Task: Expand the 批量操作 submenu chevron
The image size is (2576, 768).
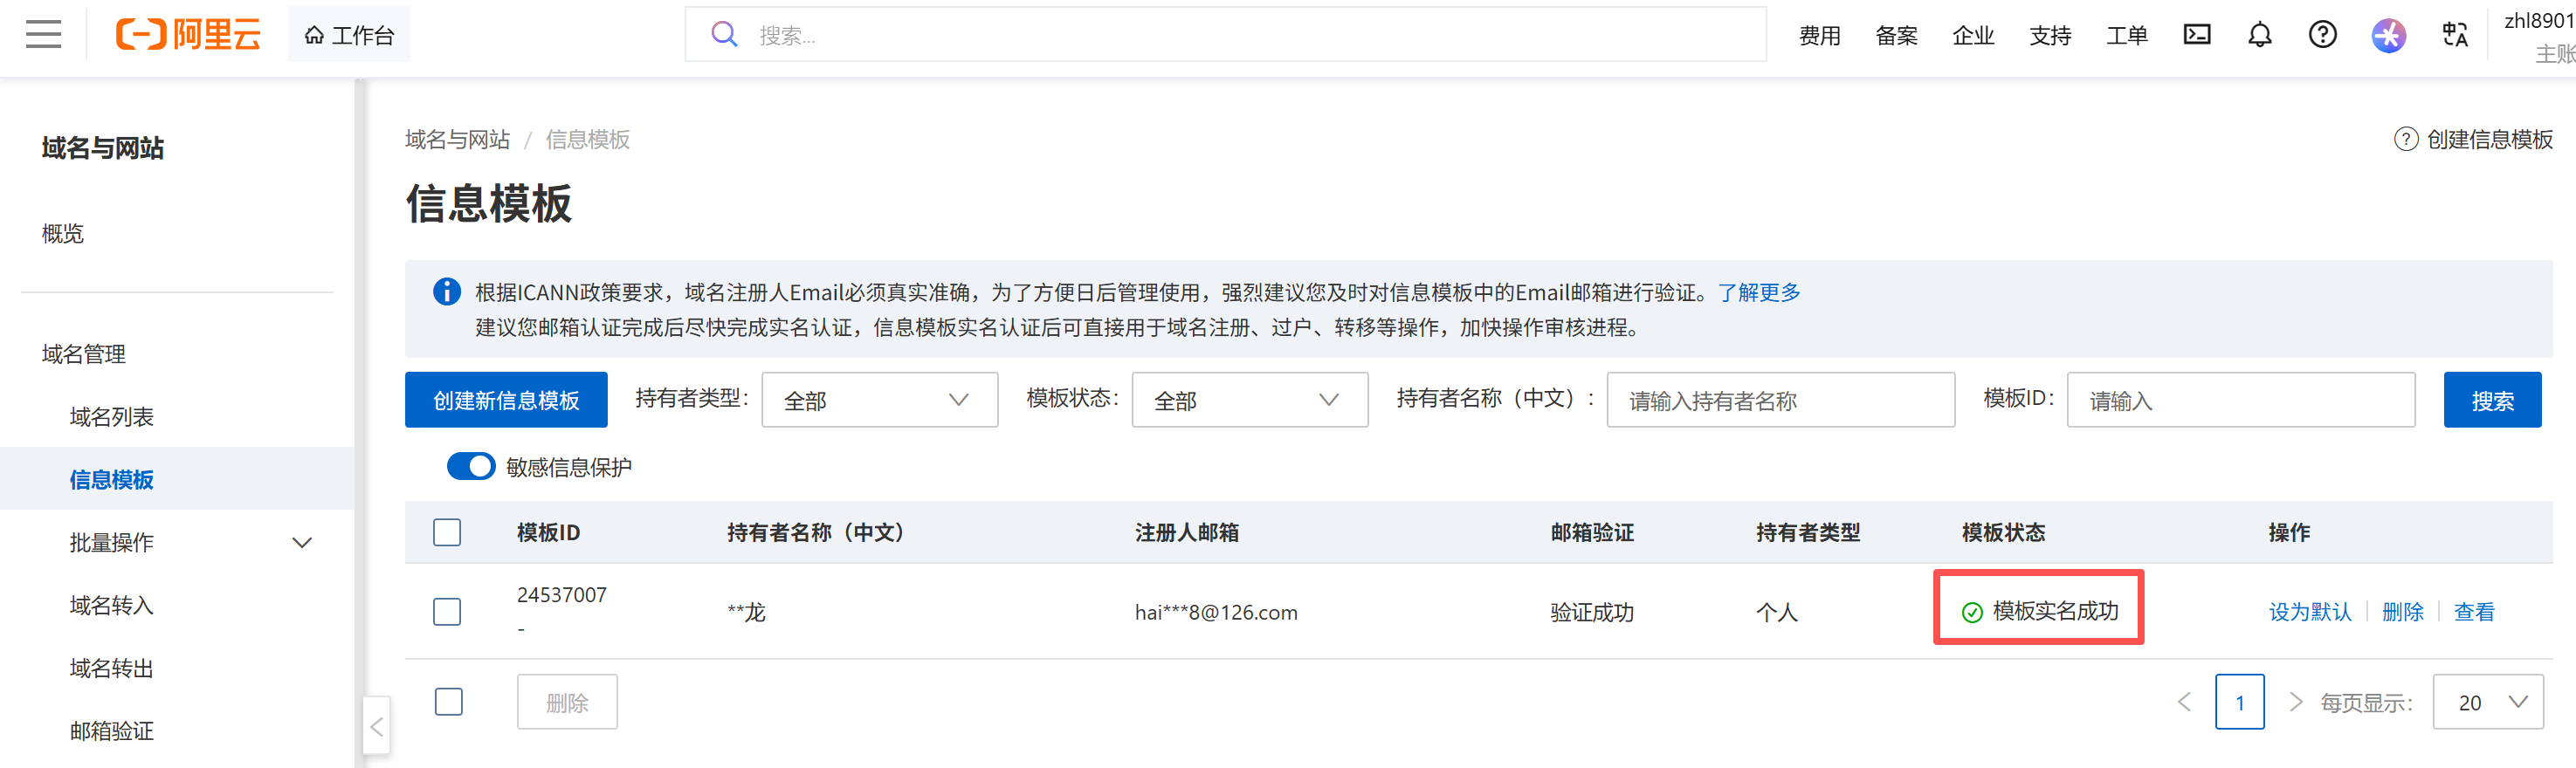Action: (302, 543)
